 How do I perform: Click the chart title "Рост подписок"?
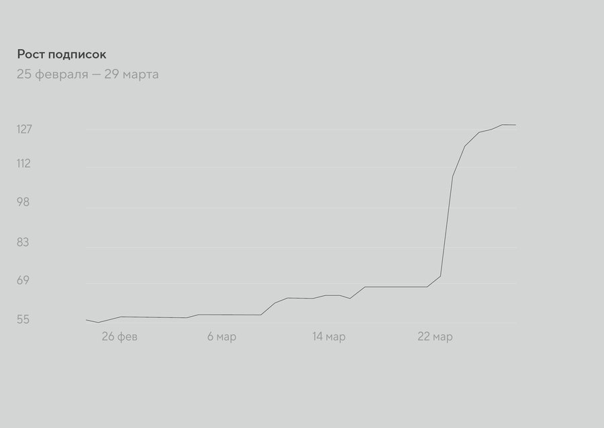pos(62,54)
